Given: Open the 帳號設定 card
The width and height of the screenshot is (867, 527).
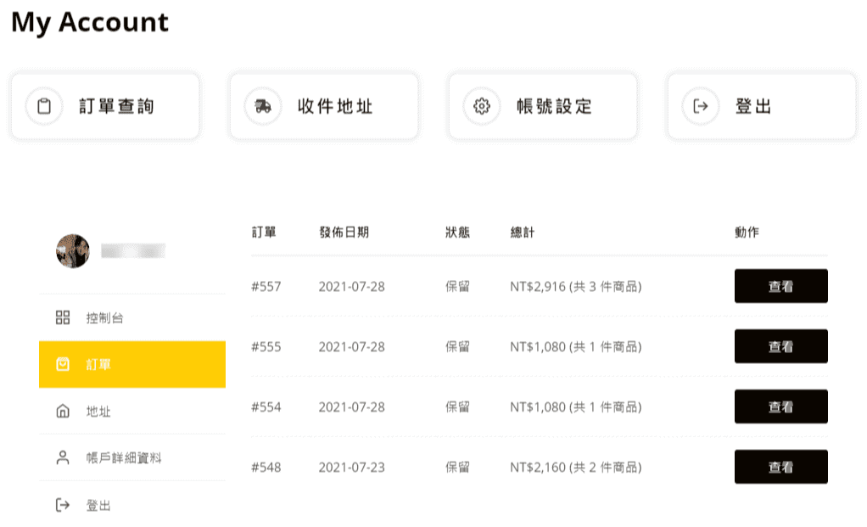Looking at the screenshot, I should point(543,106).
